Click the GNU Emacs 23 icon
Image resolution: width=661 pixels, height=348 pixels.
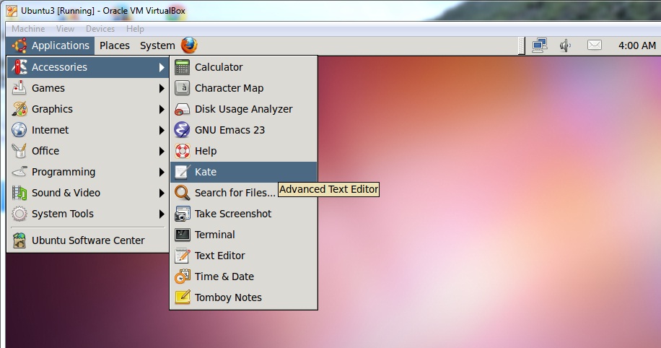(182, 129)
